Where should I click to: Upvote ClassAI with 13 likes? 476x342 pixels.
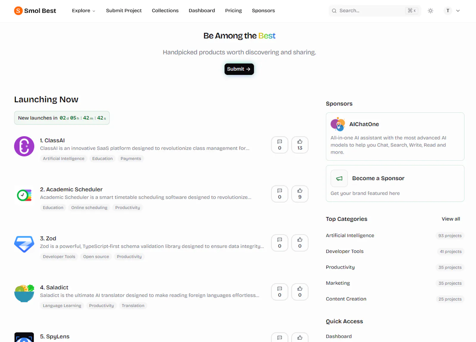click(300, 145)
